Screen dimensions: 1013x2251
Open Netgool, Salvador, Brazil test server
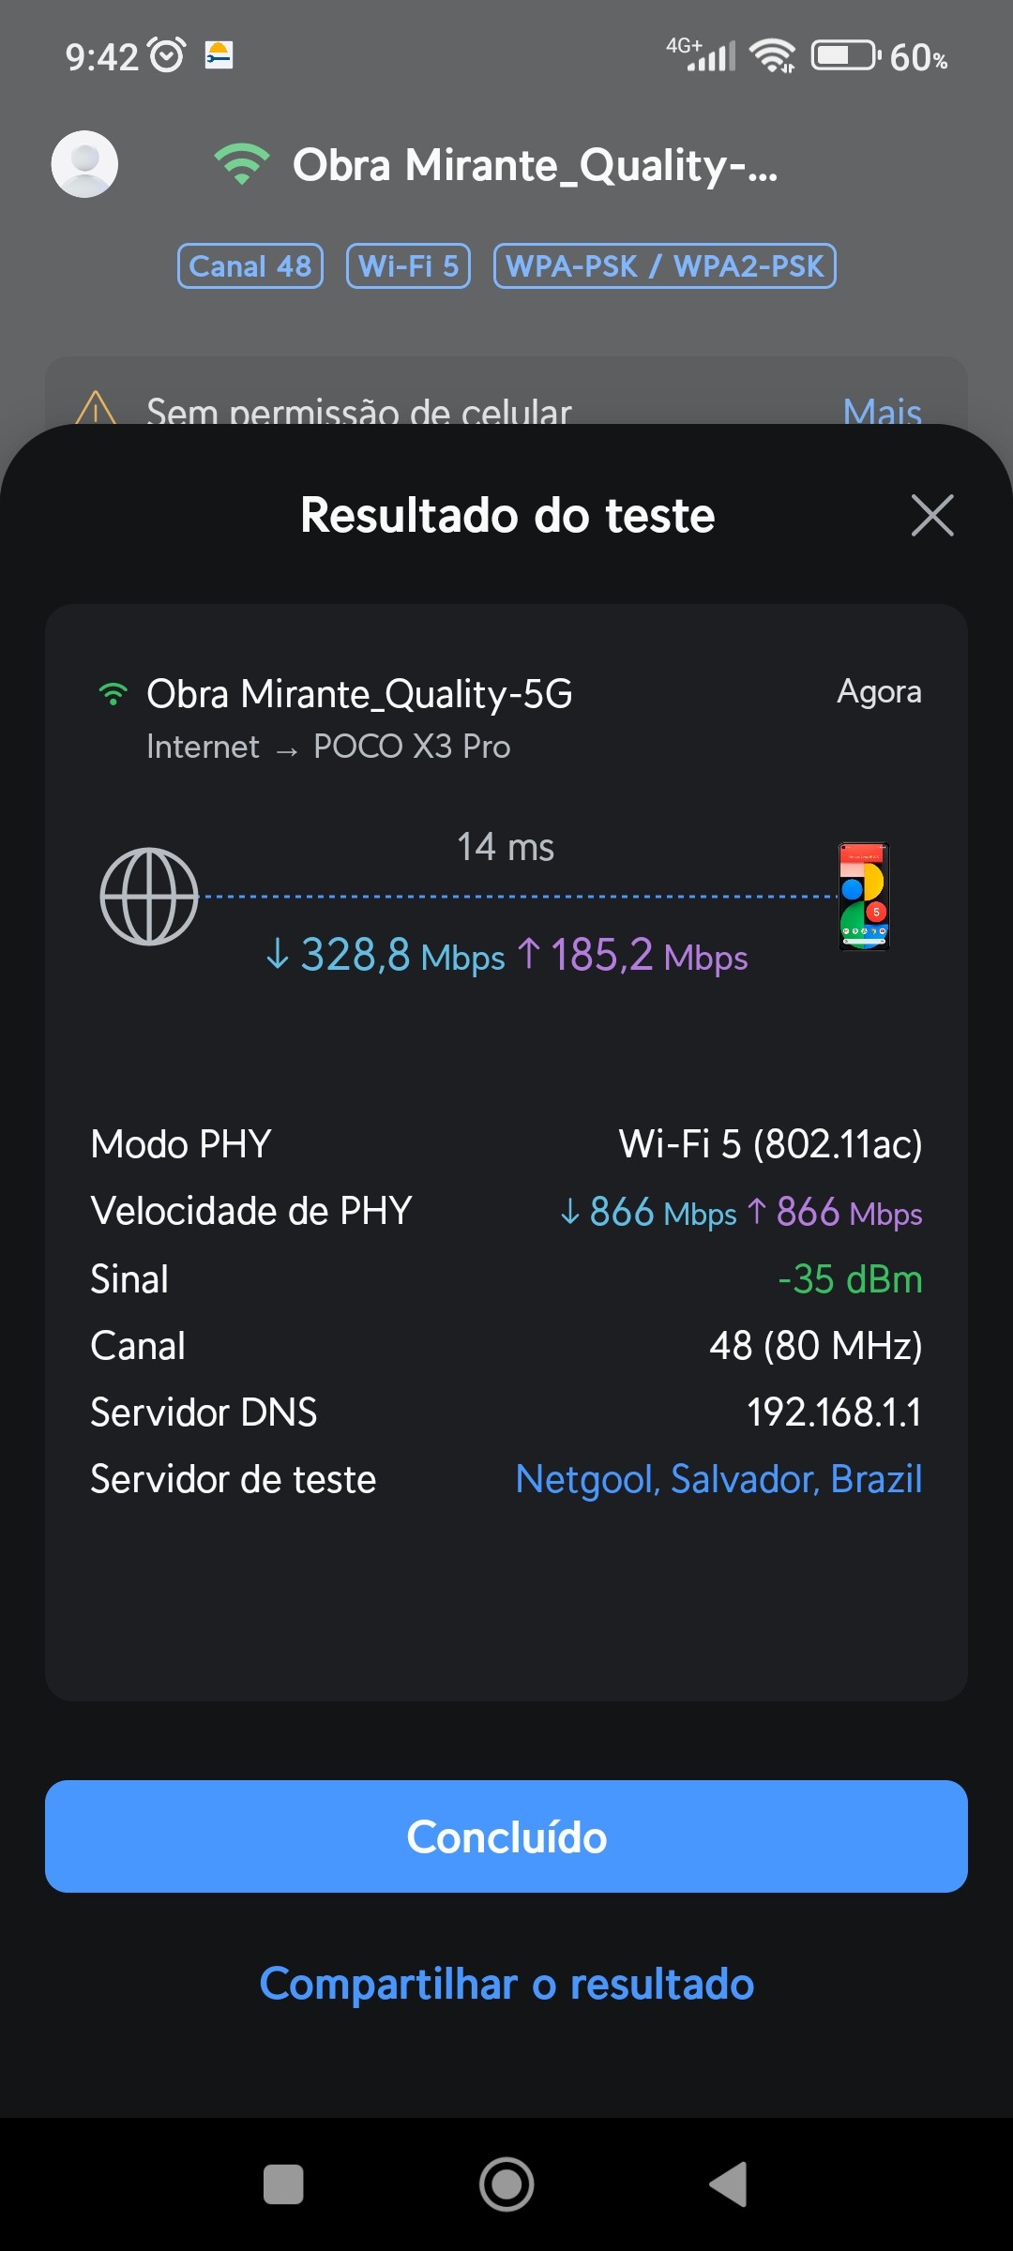coord(718,1479)
